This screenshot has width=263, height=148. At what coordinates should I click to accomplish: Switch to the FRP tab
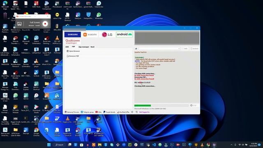click(73, 46)
